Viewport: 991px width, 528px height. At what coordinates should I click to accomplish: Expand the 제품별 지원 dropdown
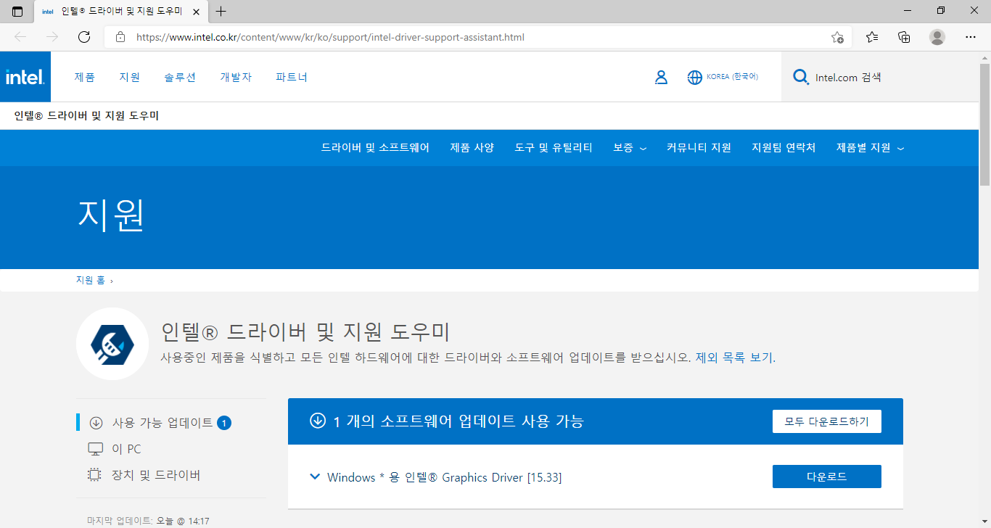point(871,147)
